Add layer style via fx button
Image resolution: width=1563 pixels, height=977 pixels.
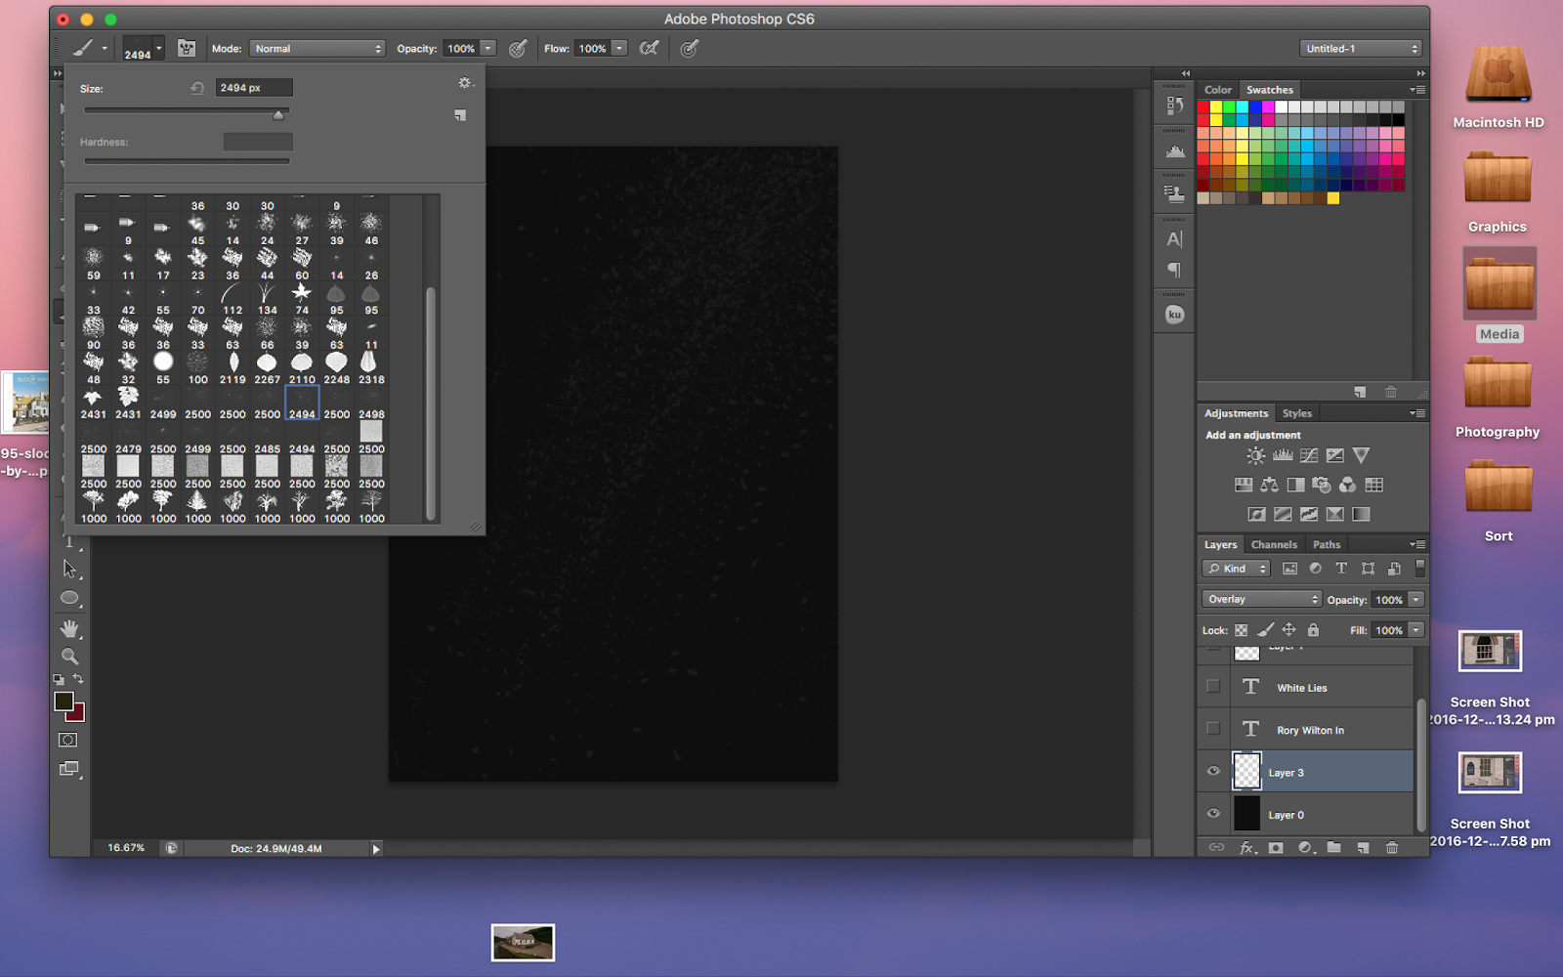click(x=1247, y=848)
